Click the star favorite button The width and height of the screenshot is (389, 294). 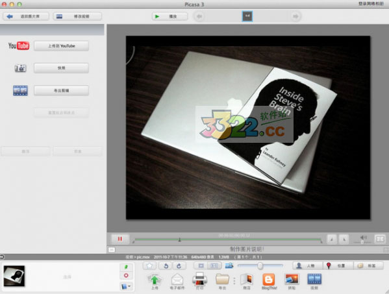pos(149,266)
